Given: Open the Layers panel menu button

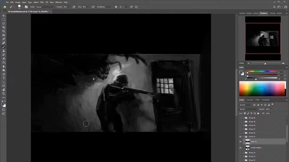Looking at the screenshot, I should [287, 100].
